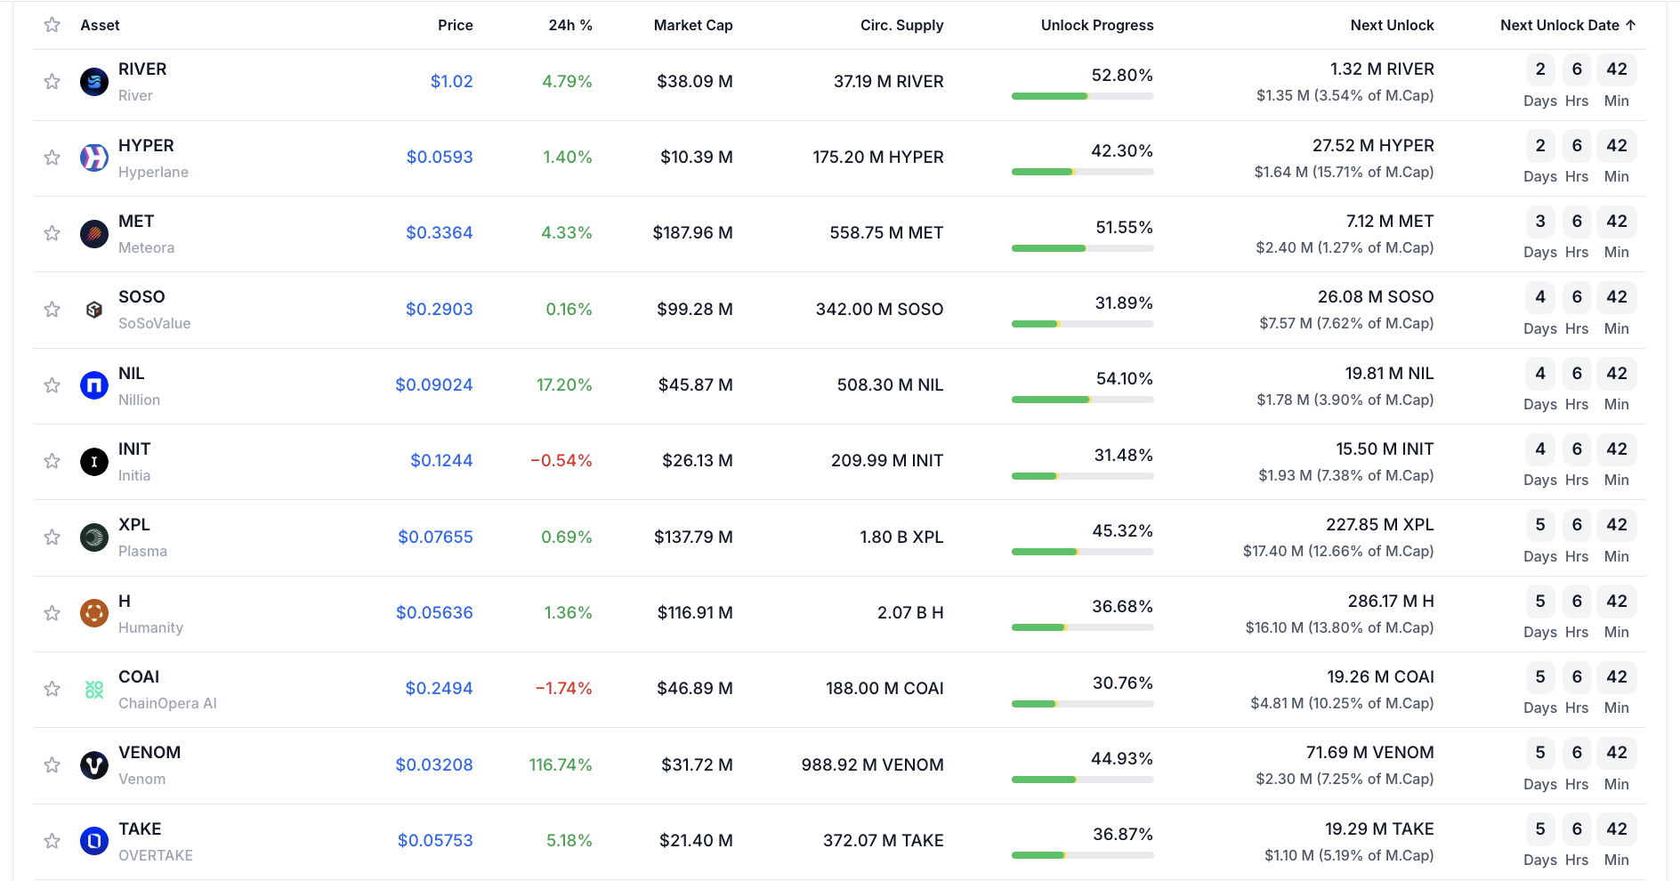Open the VENOM price link $0.03208

coord(434,764)
